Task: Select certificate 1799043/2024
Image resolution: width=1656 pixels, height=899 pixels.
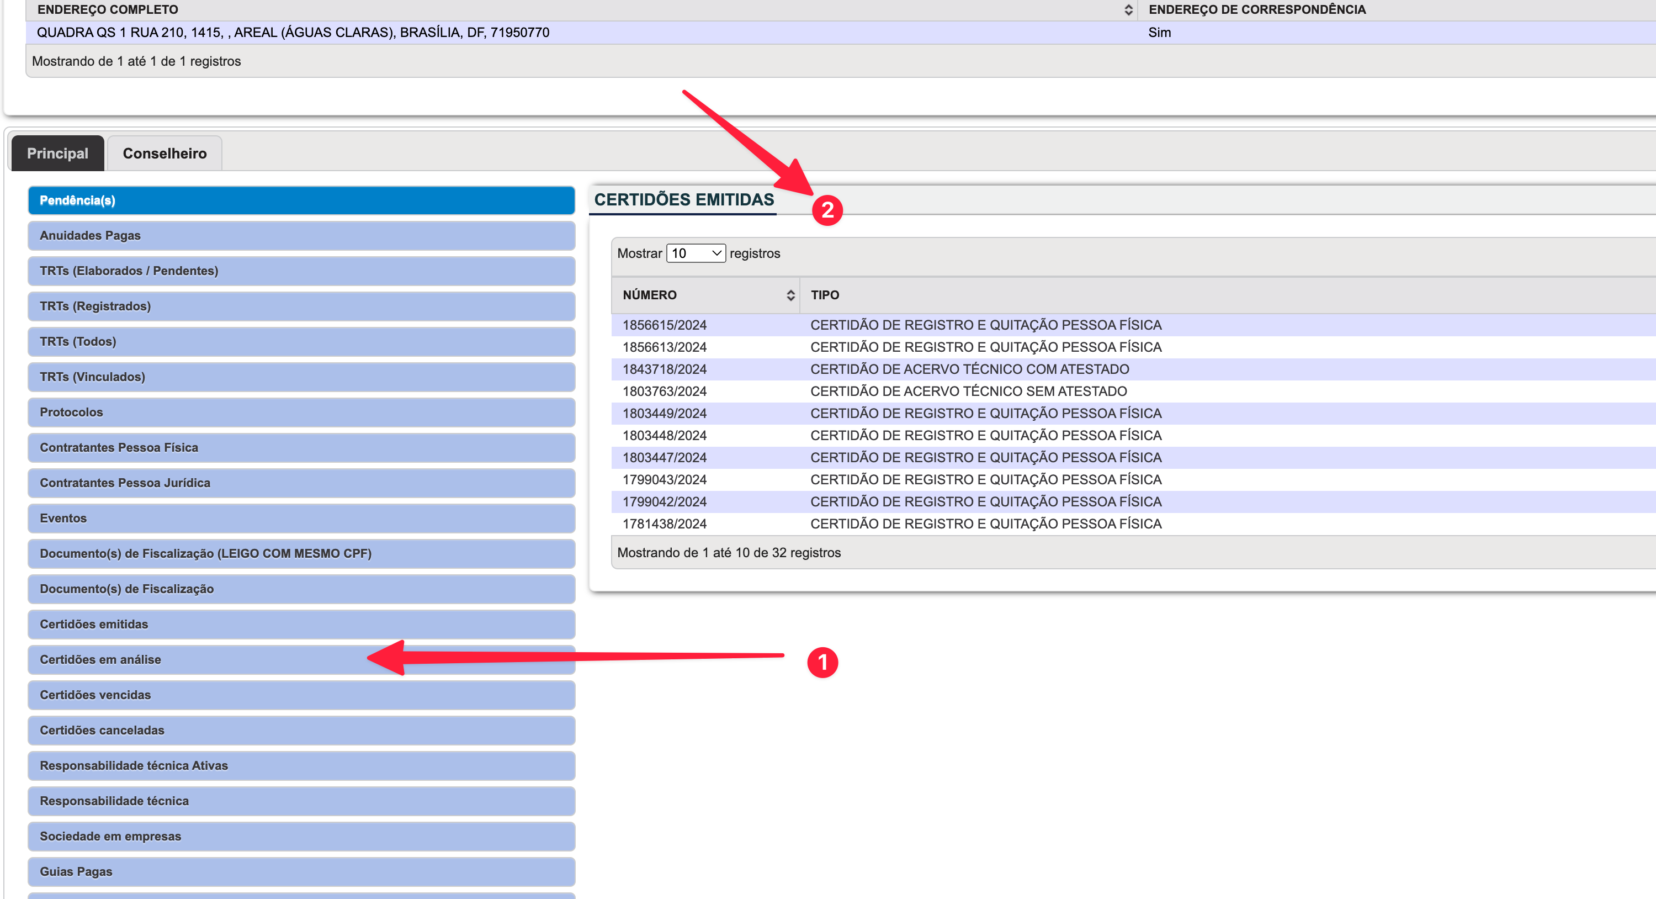Action: point(664,480)
